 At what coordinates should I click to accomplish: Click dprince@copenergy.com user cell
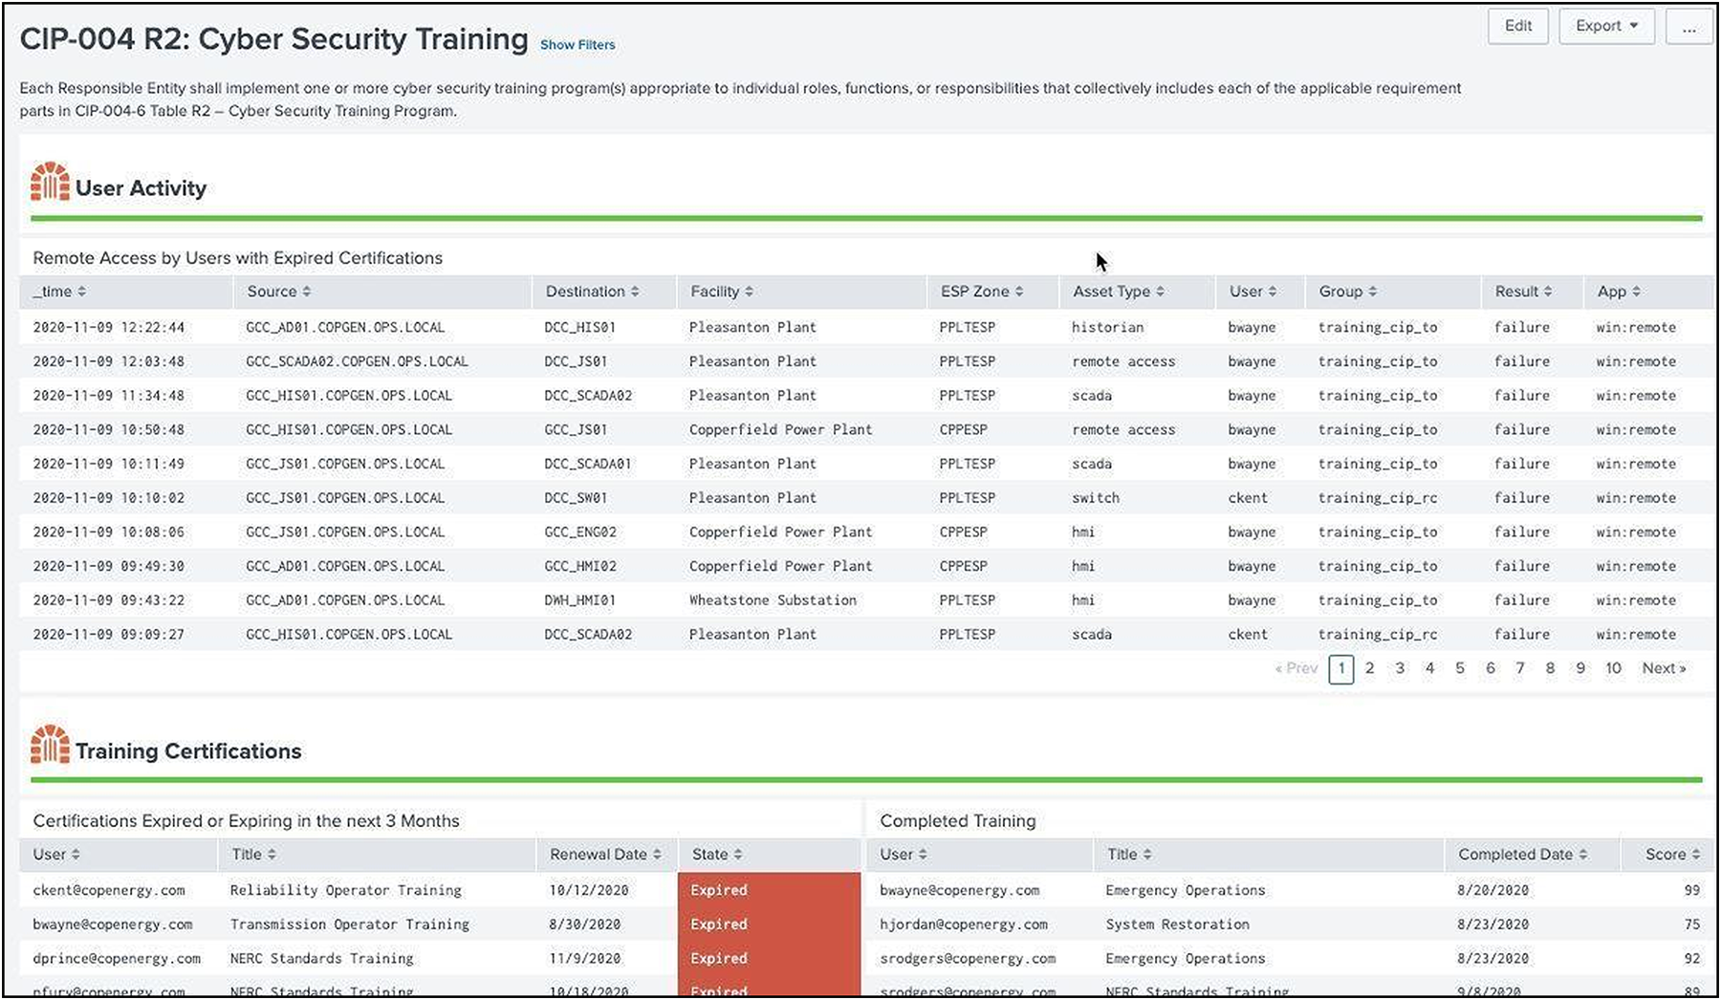pos(117,959)
